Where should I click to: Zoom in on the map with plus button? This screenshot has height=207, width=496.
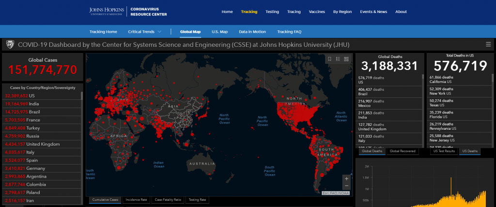[x=346, y=178]
